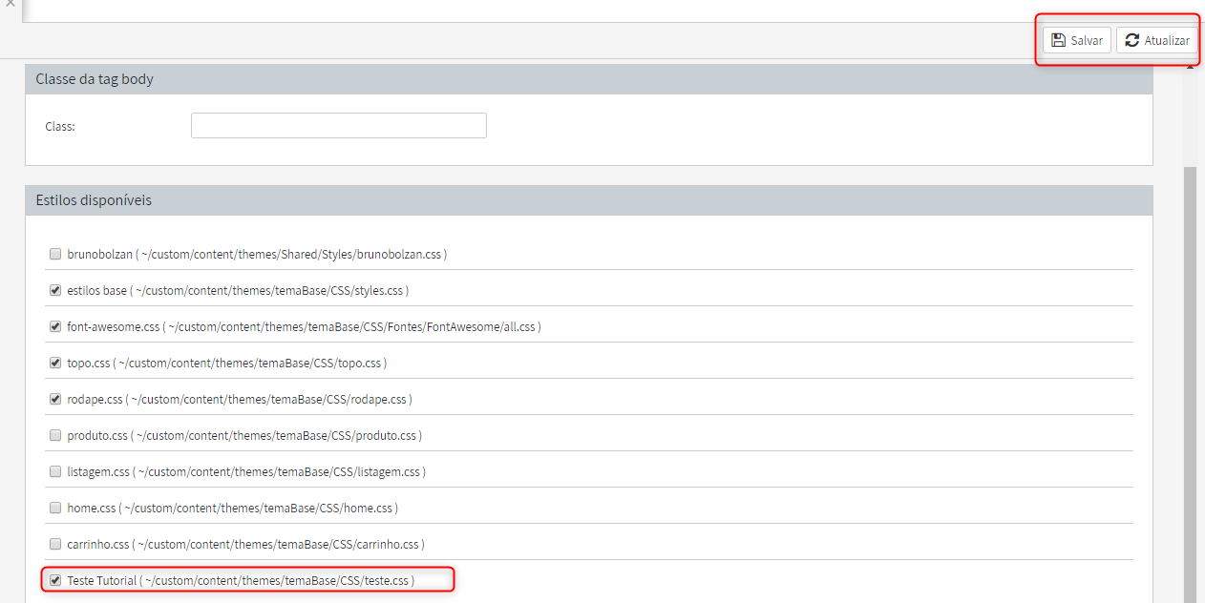Click the topo.css label text
This screenshot has width=1205, height=603.
coord(226,364)
